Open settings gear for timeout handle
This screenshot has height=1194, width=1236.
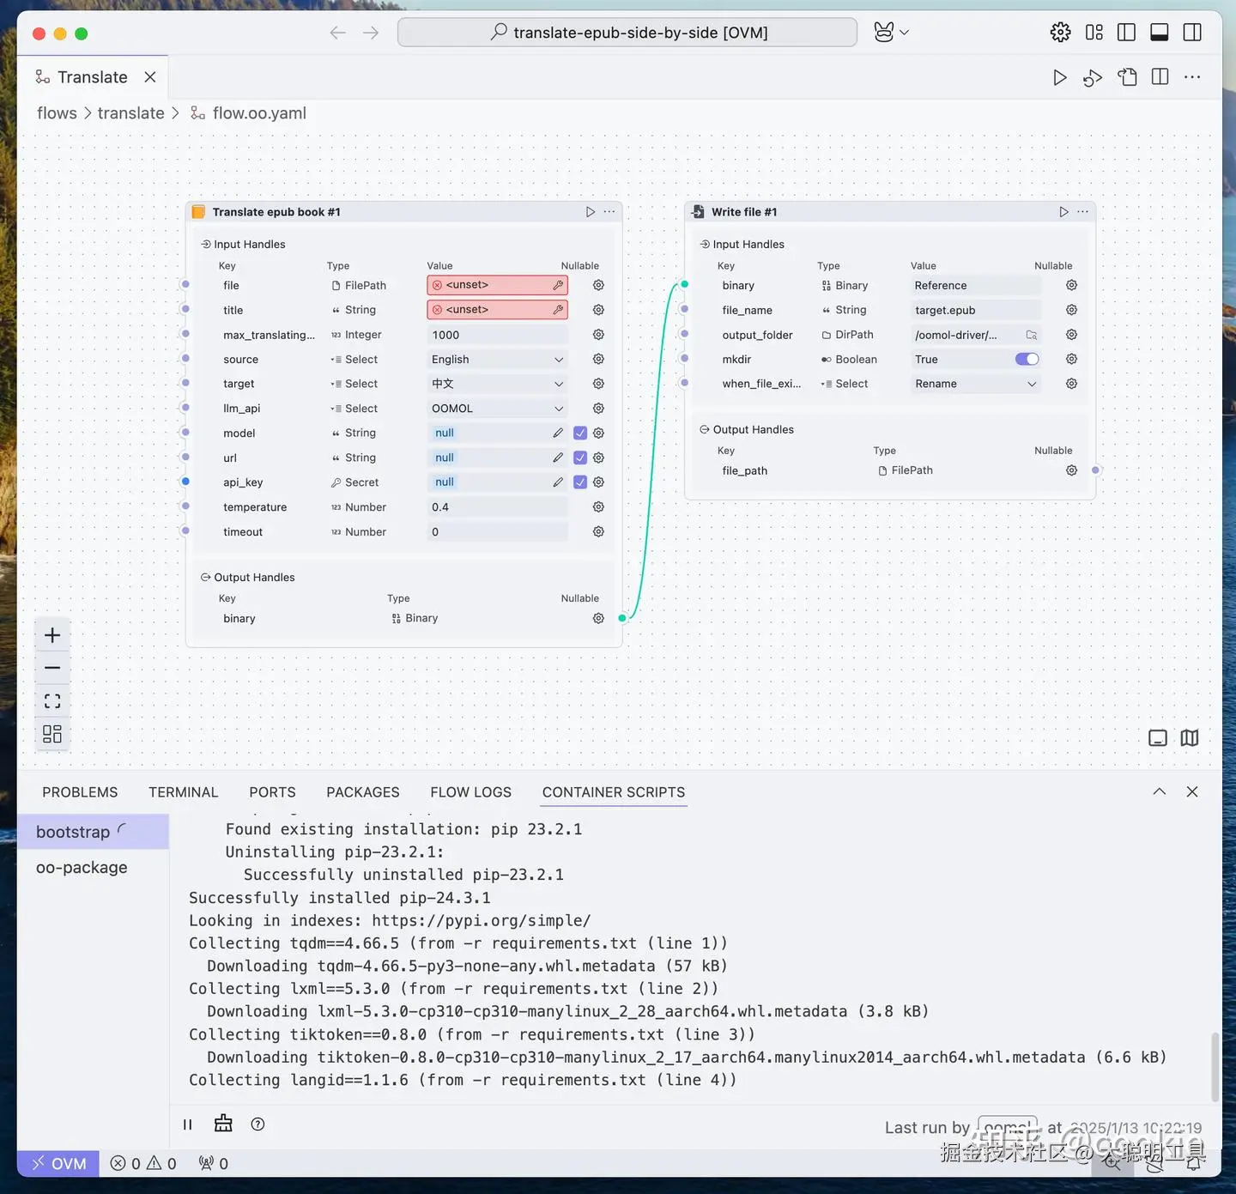pyautogui.click(x=598, y=532)
